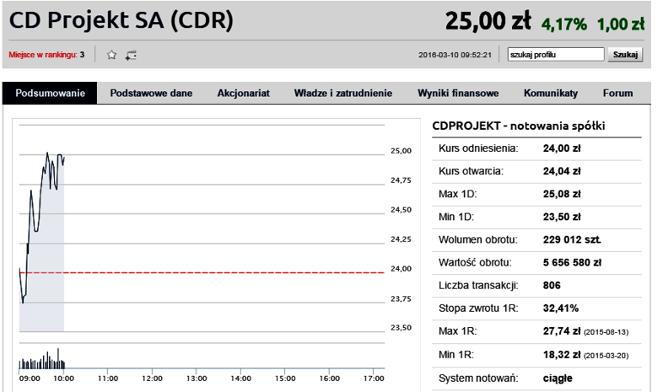Click the 09:00 time axis label
The width and height of the screenshot is (663, 392).
30,379
